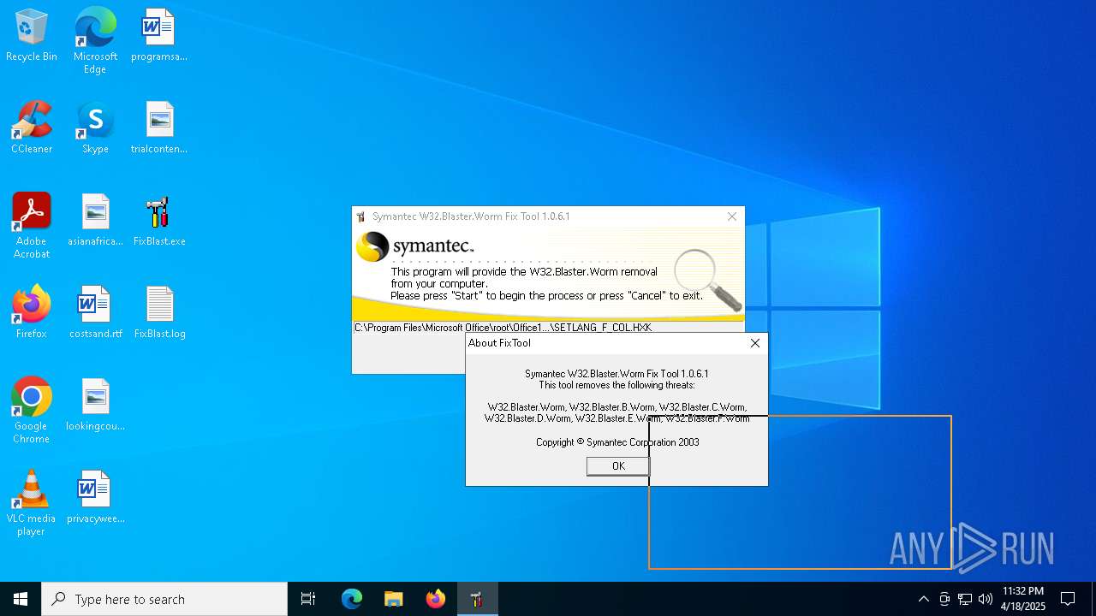This screenshot has width=1096, height=616.
Task: Select the Adobe Acrobat desktop shortcut
Action: click(32, 226)
